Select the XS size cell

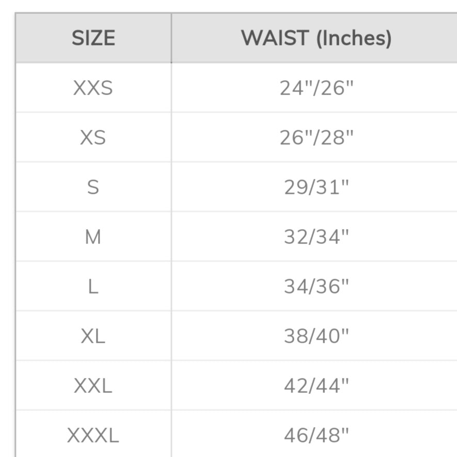click(x=93, y=138)
